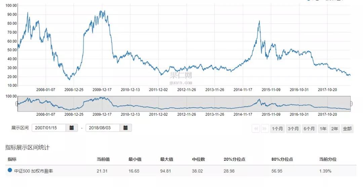
Task: Click the 当前值 column header
Action: click(103, 159)
